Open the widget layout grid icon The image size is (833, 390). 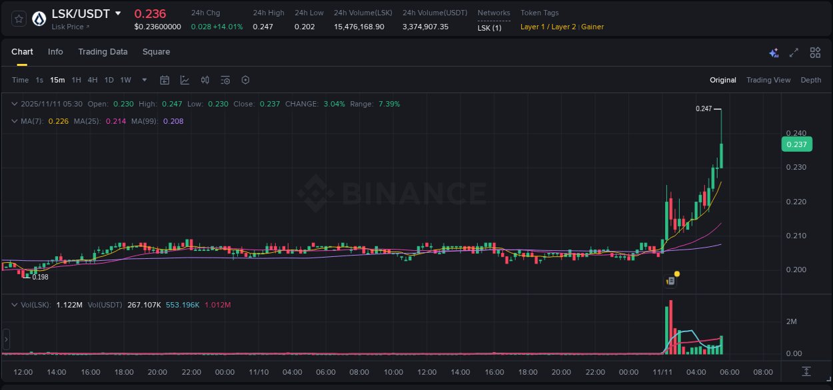pos(814,52)
